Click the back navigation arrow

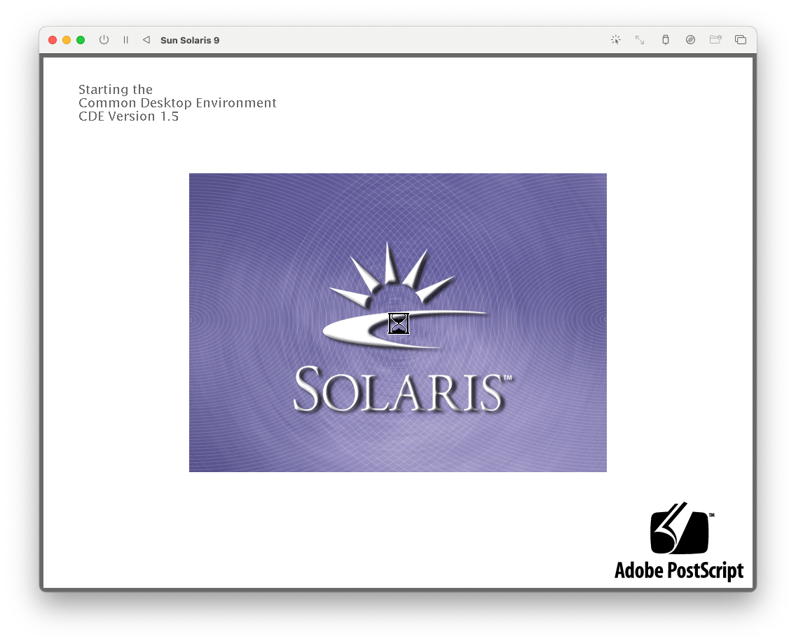coord(146,40)
